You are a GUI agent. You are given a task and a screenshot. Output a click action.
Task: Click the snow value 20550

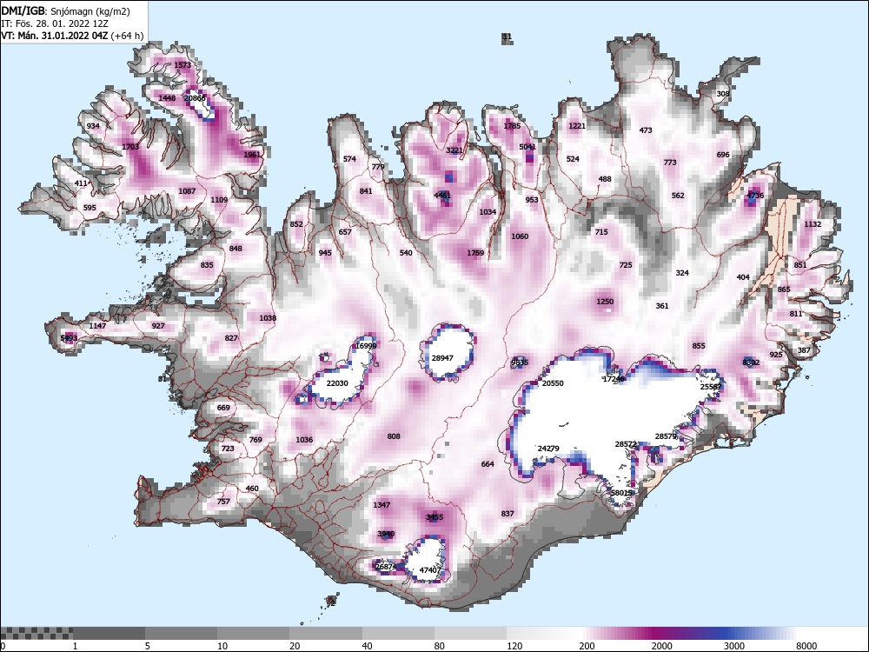[x=553, y=383]
